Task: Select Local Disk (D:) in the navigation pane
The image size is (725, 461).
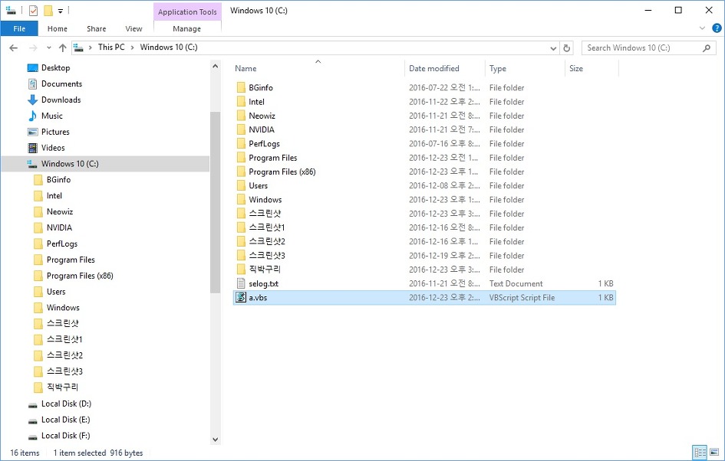Action: pos(66,404)
